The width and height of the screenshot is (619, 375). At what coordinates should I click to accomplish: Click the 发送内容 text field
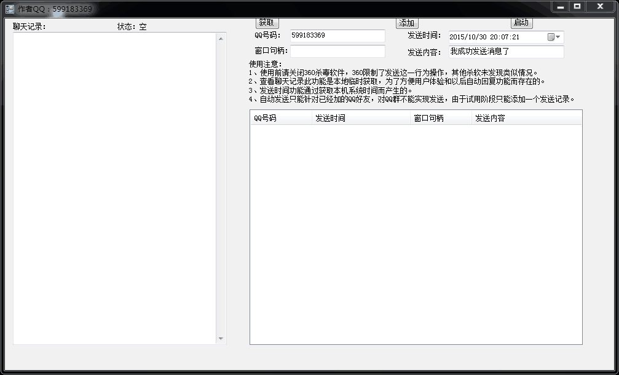click(x=507, y=52)
